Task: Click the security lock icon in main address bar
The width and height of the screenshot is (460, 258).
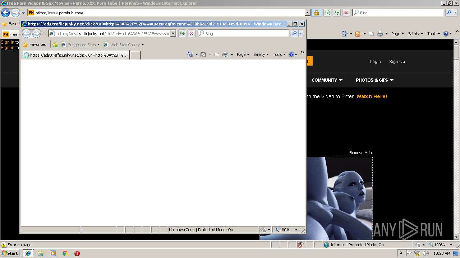Action: point(316,13)
